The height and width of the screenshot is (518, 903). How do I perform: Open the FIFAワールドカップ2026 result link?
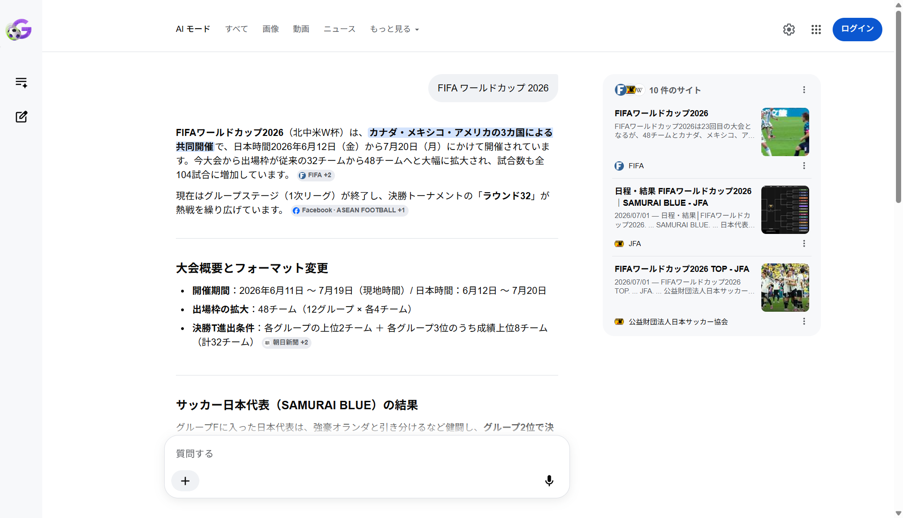661,113
